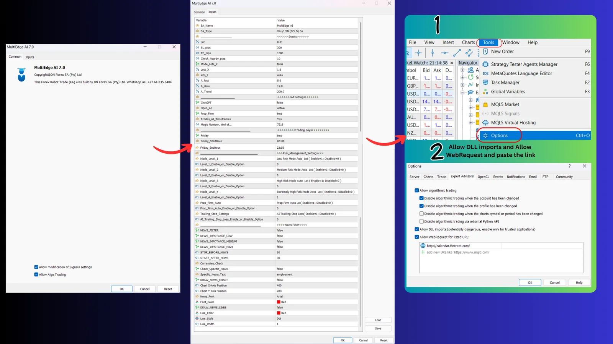613x344 pixels.
Task: Click the Load button beside inputs list
Action: (x=378, y=320)
